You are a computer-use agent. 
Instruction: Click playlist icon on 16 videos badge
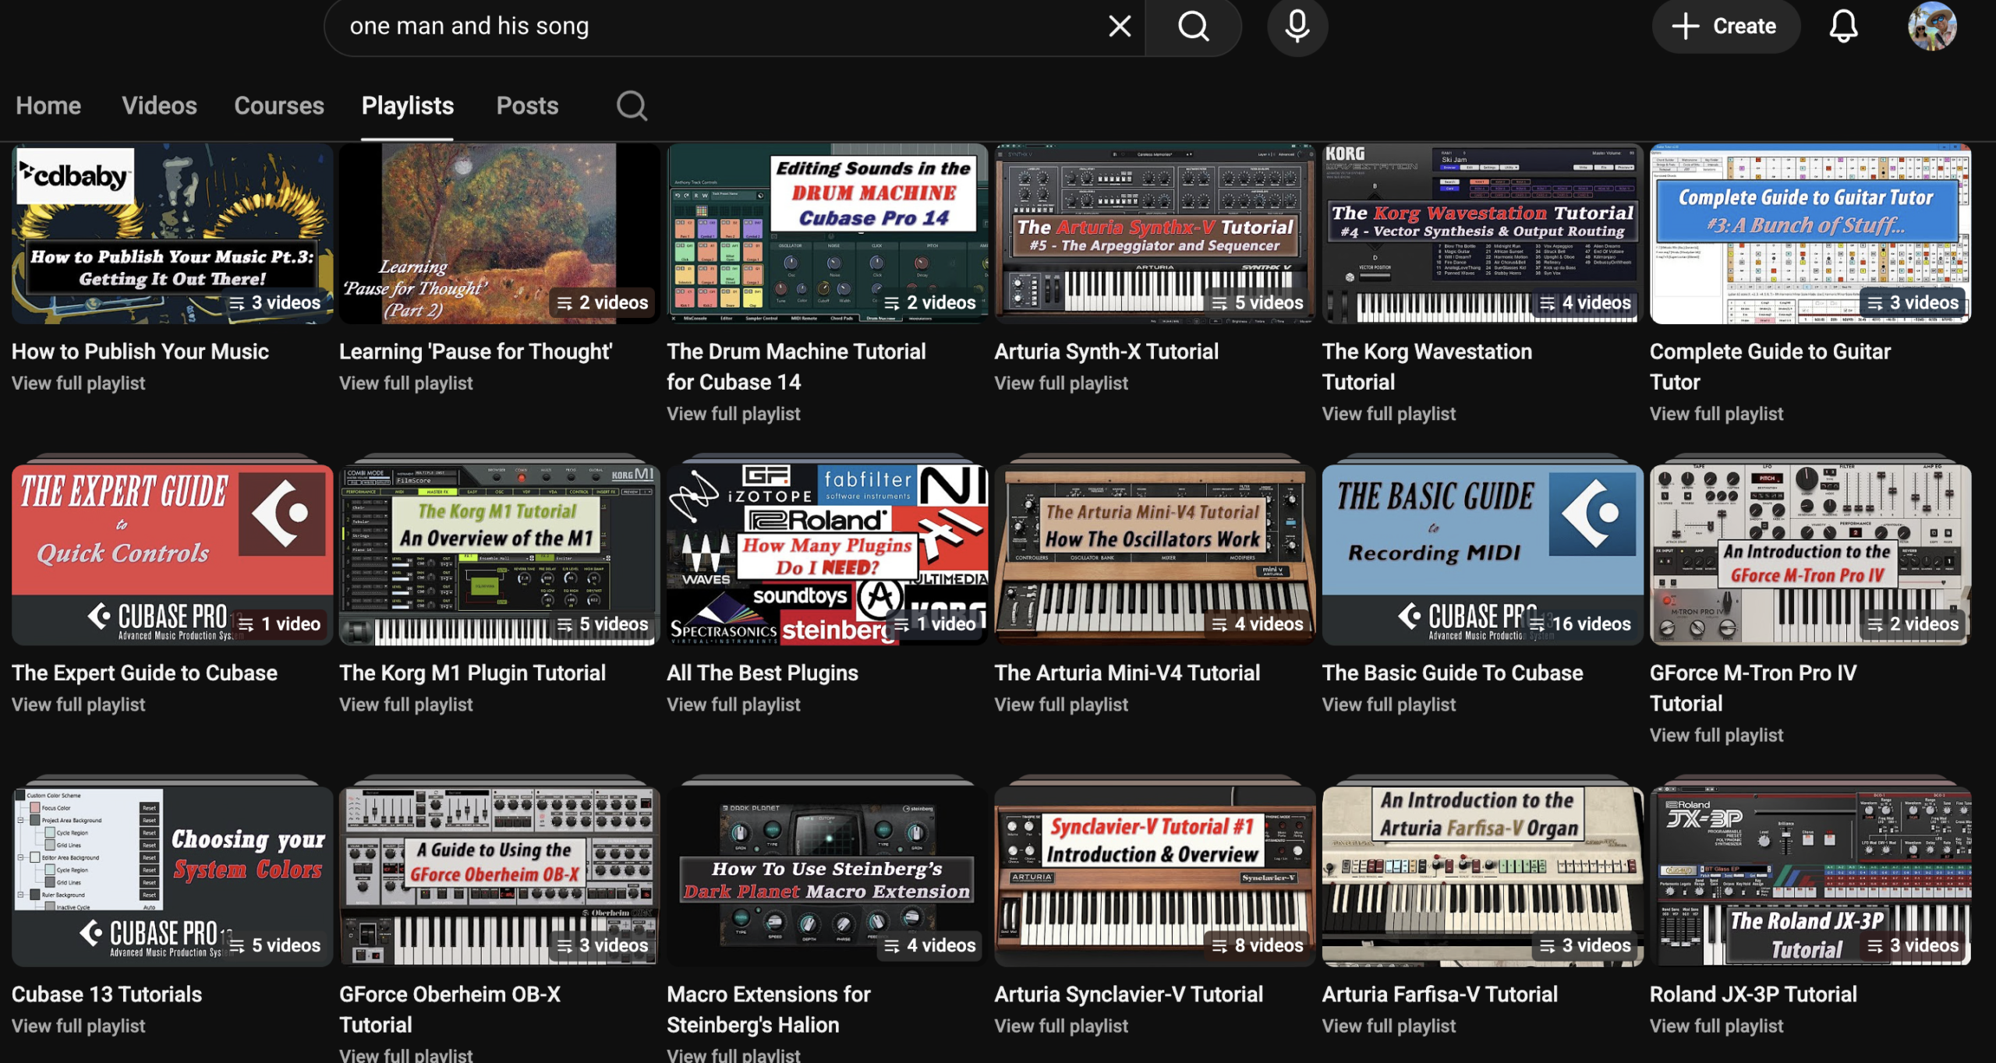[x=1537, y=624]
